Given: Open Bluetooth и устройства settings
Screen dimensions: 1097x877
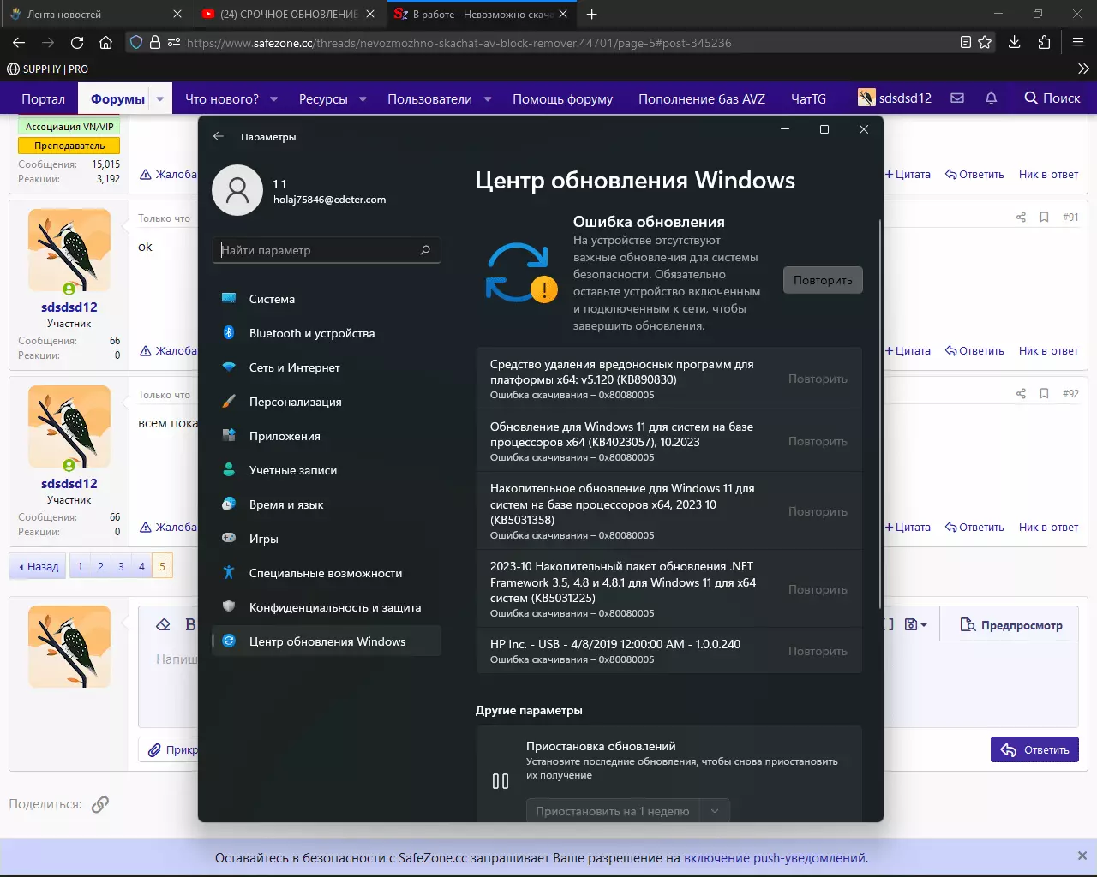Looking at the screenshot, I should pos(326,333).
